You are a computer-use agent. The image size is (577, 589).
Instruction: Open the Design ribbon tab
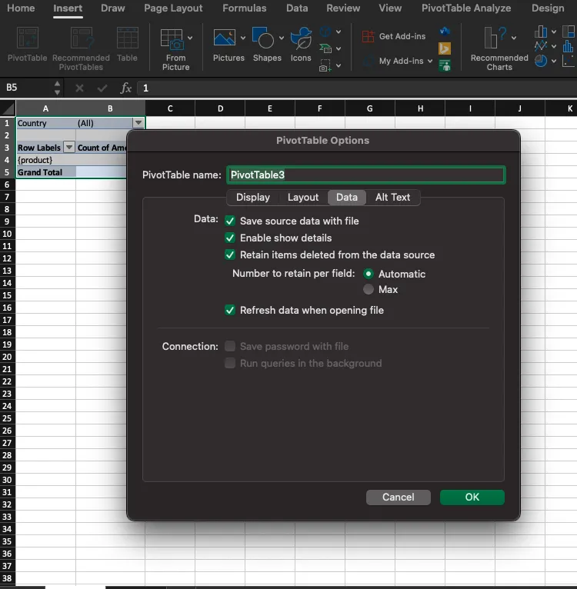coord(548,8)
